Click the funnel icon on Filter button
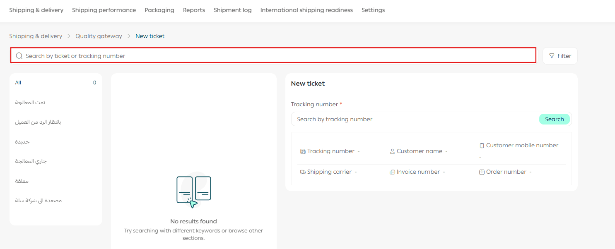Image resolution: width=615 pixels, height=249 pixels. tap(552, 56)
